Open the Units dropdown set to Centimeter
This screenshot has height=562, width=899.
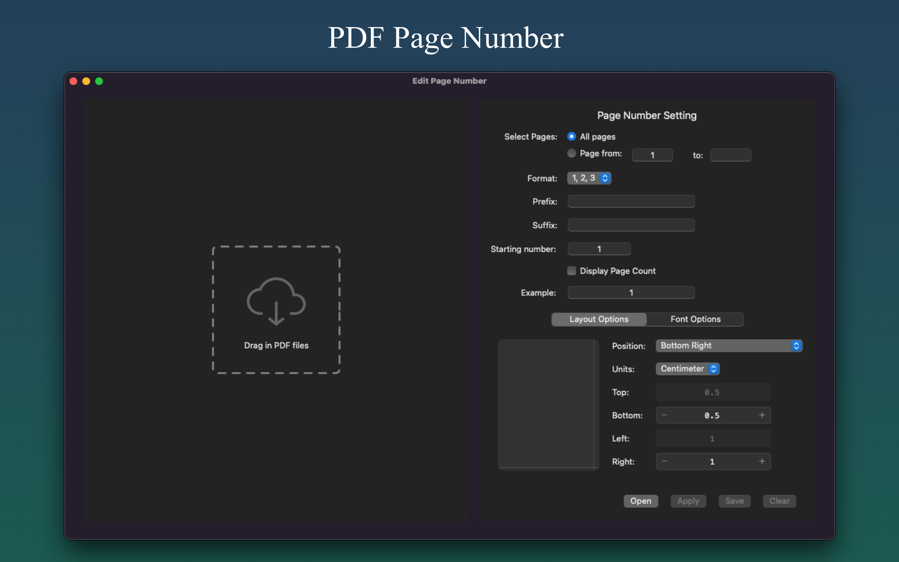coord(688,369)
